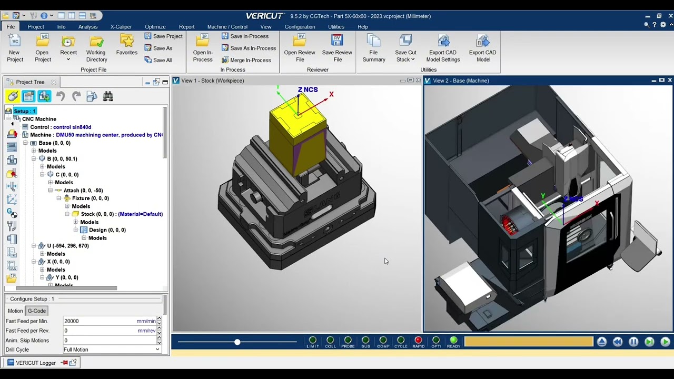674x379 pixels.
Task: Click Save Review File icon
Action: click(337, 41)
